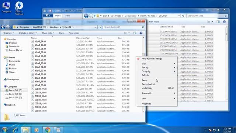Open Homegroup in navigation pane
Image resolution: width=236 pixels, height=133 pixels.
[13, 79]
